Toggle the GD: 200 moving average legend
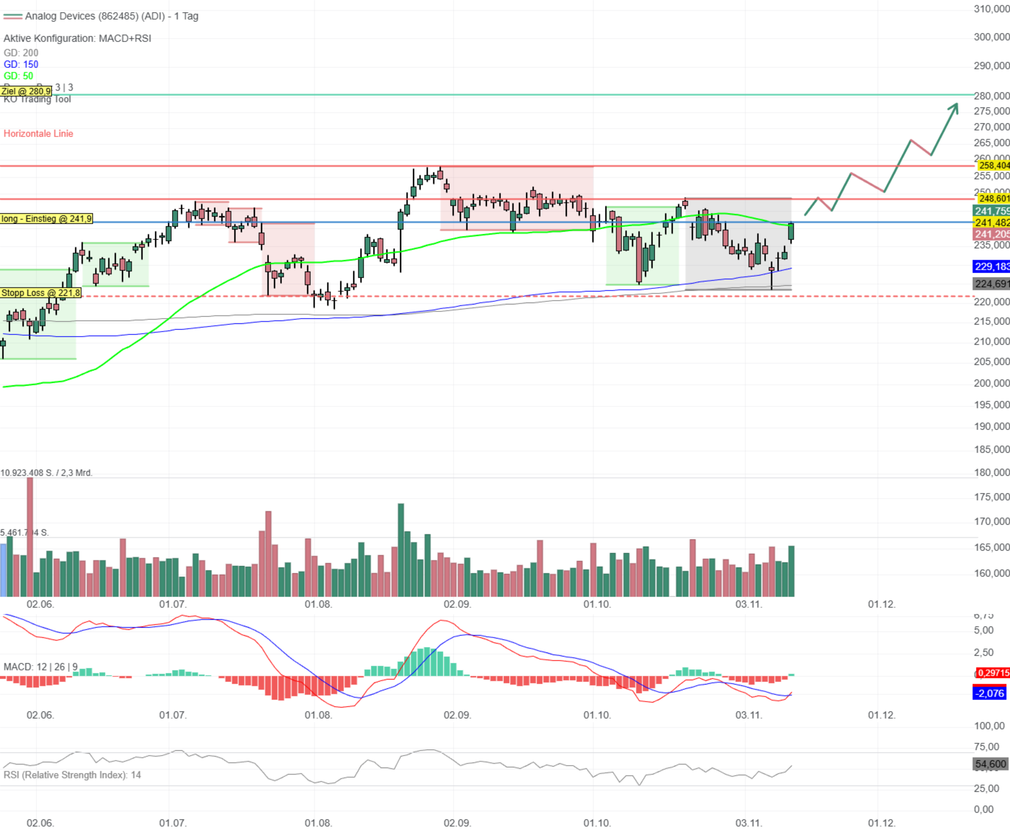The height and width of the screenshot is (830, 1010). point(21,53)
